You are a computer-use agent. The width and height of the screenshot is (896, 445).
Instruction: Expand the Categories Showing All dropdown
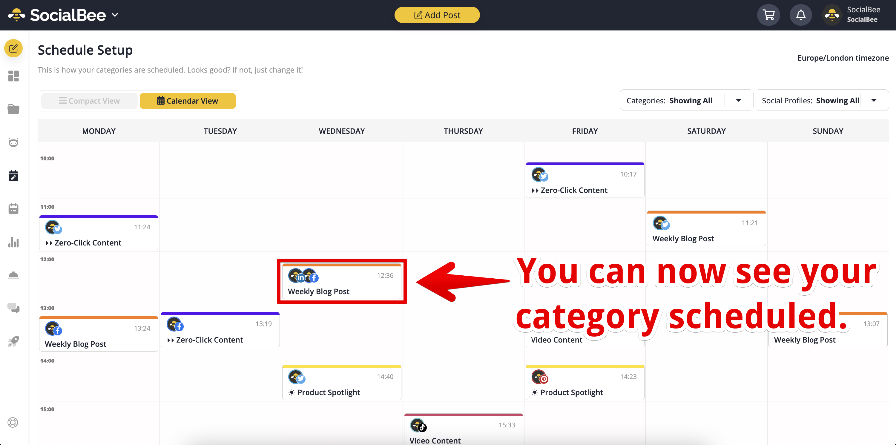[x=686, y=101]
